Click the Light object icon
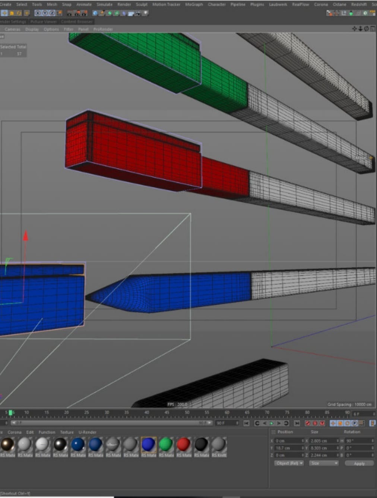 click(x=145, y=13)
